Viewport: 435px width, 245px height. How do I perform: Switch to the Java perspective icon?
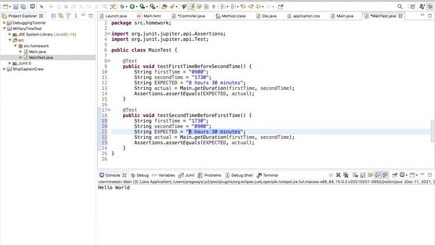(422, 7)
